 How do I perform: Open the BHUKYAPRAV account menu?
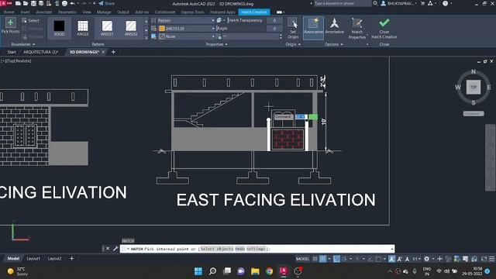pyautogui.click(x=398, y=3)
